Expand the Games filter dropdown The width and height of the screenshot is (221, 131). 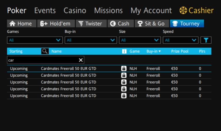[35, 40]
